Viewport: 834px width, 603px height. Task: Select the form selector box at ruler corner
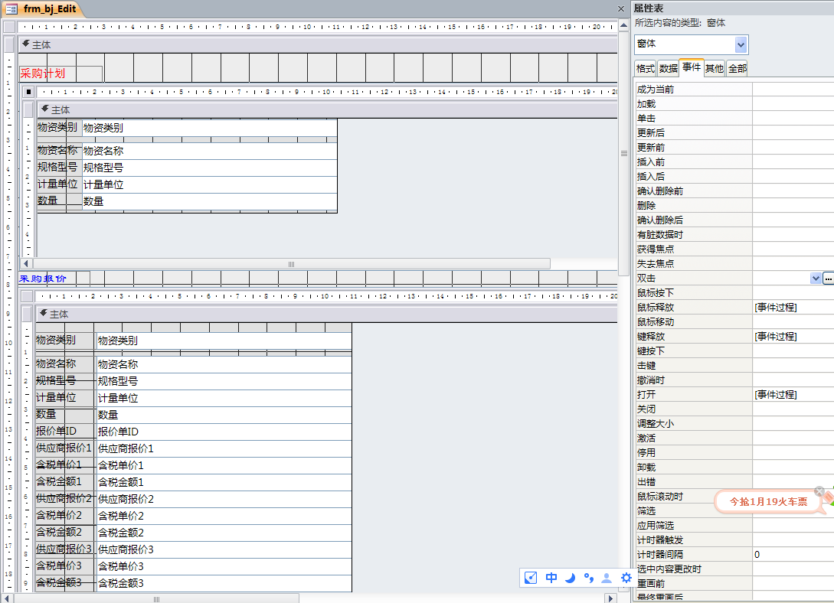(x=9, y=27)
